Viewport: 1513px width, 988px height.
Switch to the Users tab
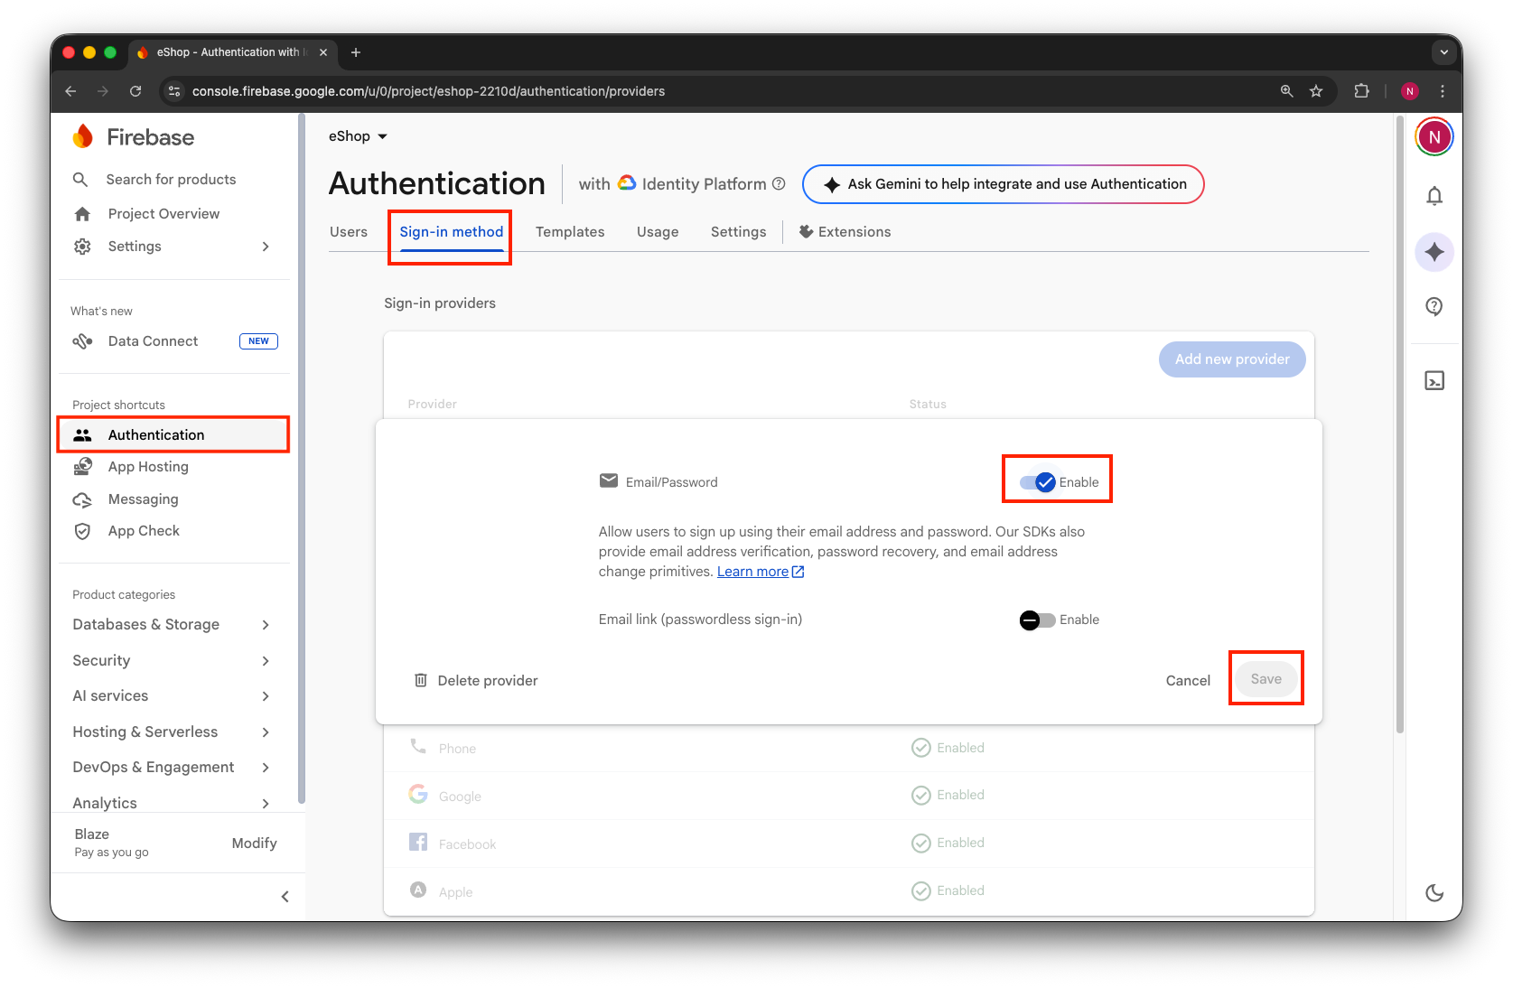[348, 232]
